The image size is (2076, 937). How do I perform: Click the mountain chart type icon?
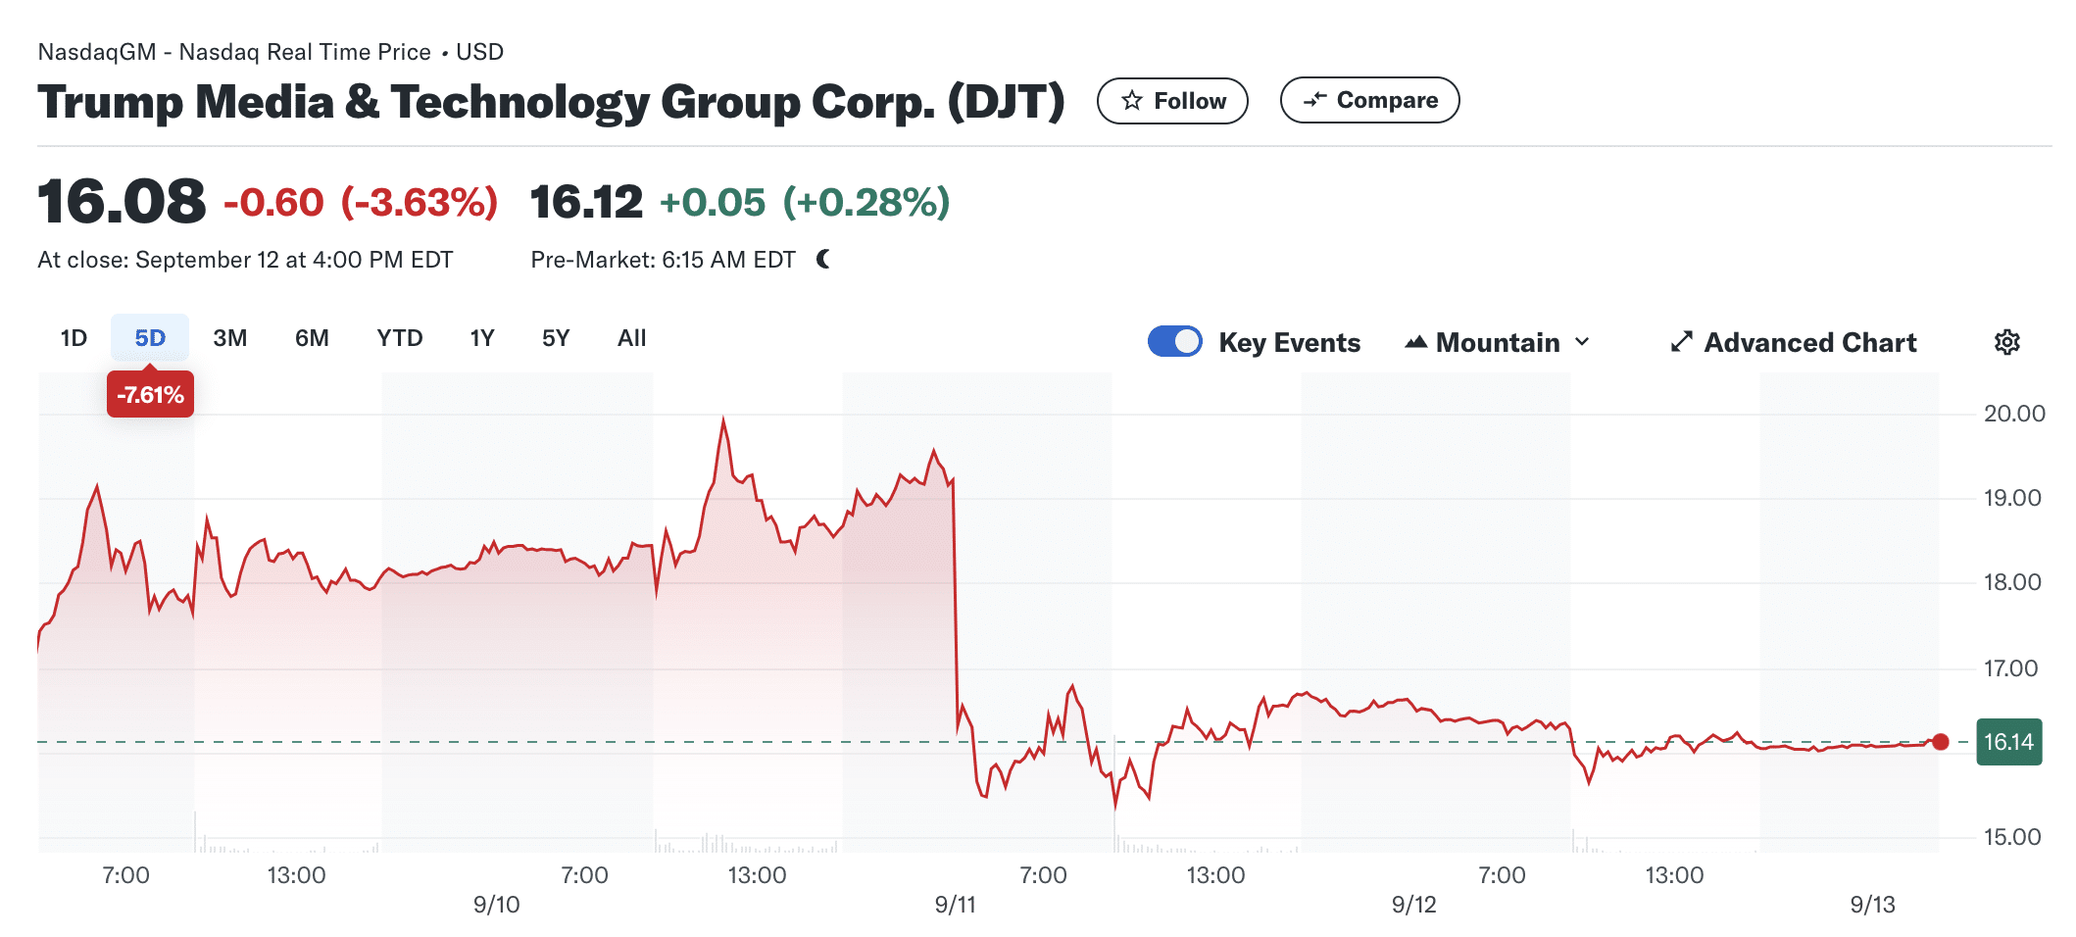1415,342
